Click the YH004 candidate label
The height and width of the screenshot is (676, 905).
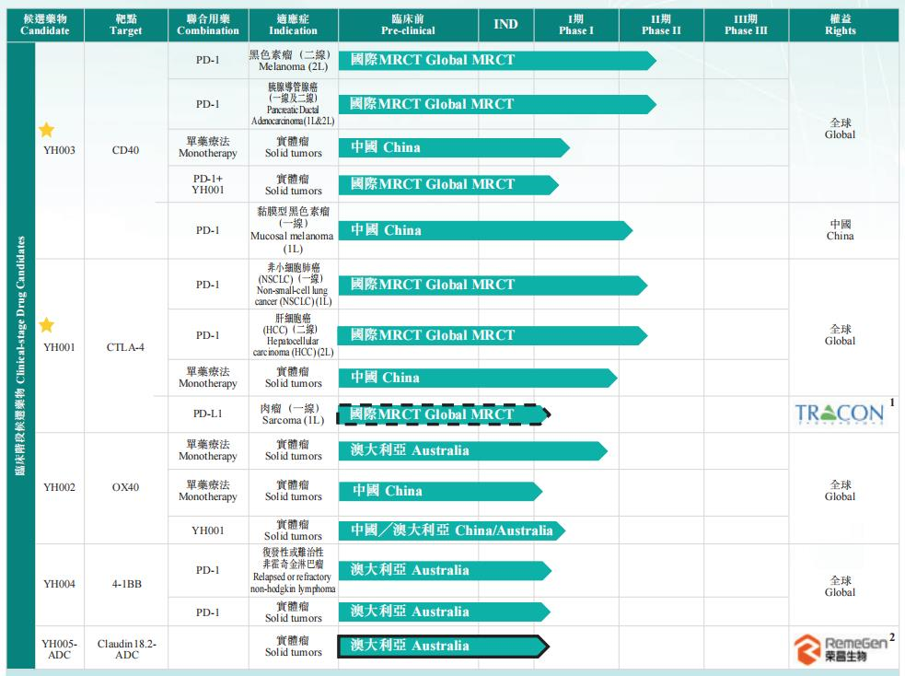point(59,584)
